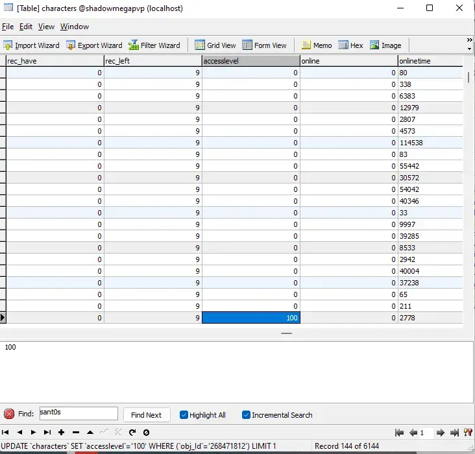Click the onlinetime column header
The width and height of the screenshot is (475, 454).
(x=430, y=61)
